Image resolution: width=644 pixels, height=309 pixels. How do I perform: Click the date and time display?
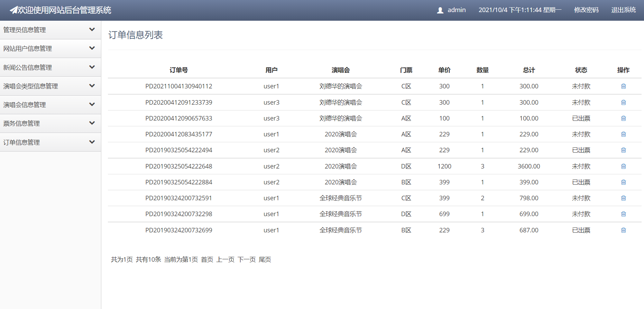point(520,10)
